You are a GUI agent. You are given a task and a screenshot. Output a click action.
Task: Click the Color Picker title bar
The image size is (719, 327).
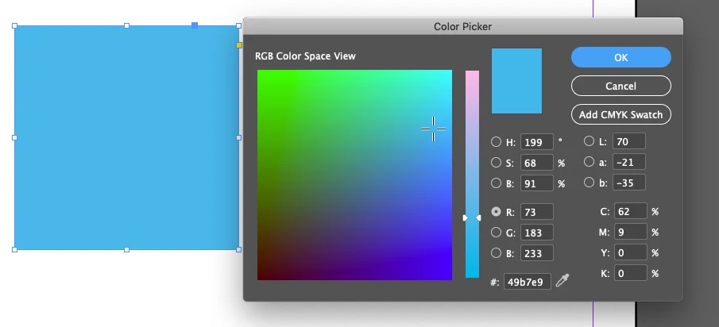pos(462,26)
